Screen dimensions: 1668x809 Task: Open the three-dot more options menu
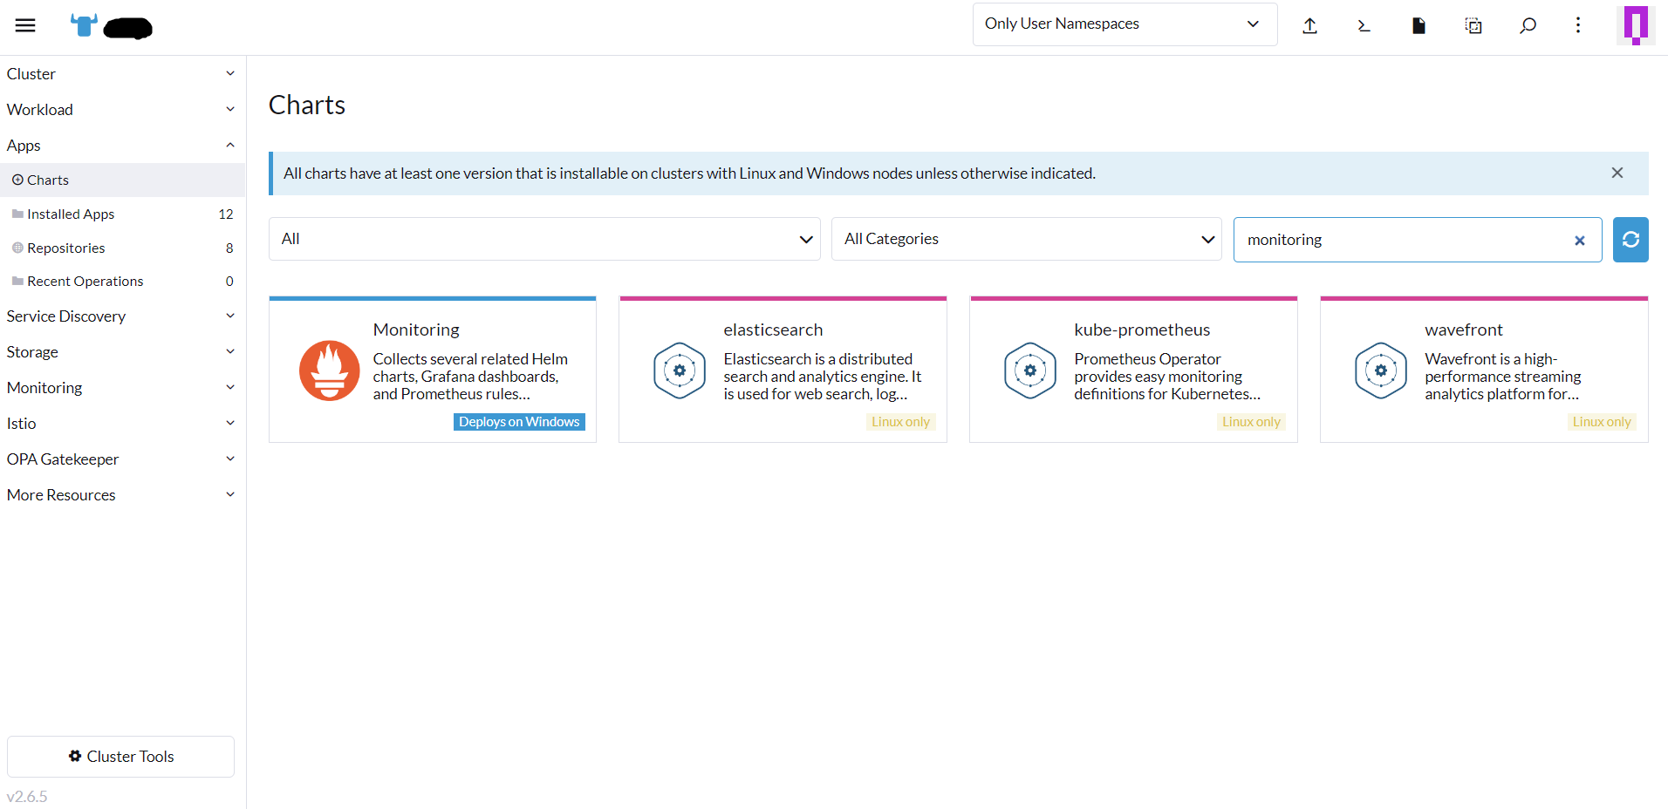pyautogui.click(x=1578, y=24)
